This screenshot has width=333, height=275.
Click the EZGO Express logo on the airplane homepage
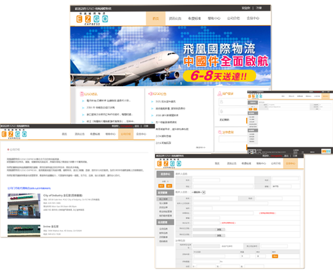coord(92,19)
